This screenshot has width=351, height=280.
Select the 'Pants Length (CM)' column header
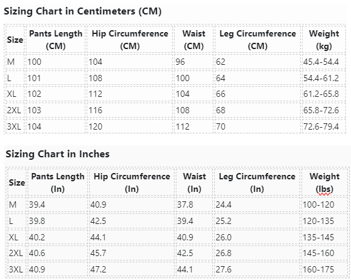pos(55,40)
